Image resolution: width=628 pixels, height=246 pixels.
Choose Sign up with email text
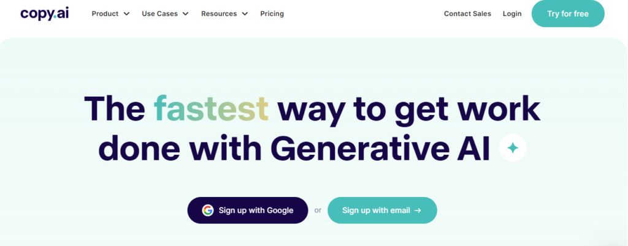tap(376, 210)
